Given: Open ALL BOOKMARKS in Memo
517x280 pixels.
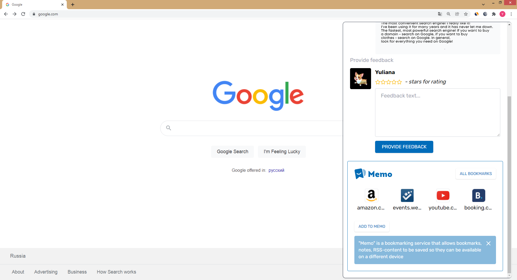Looking at the screenshot, I should coord(476,174).
